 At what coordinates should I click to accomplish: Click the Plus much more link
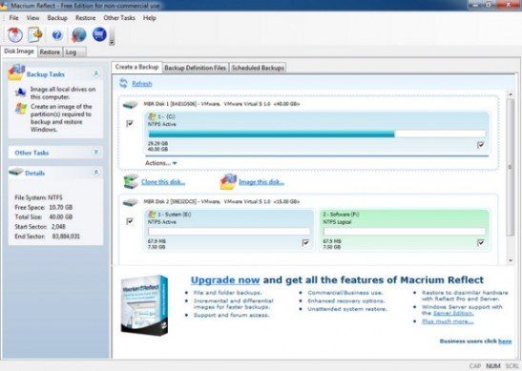tap(448, 321)
